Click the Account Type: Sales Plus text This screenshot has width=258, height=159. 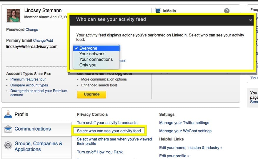tap(29, 74)
